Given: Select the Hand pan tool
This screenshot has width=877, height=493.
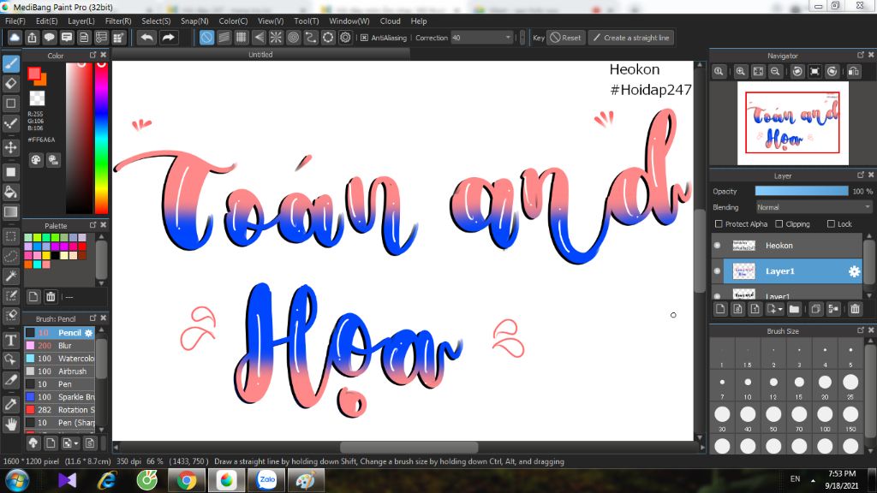Looking at the screenshot, I should pyautogui.click(x=10, y=425).
